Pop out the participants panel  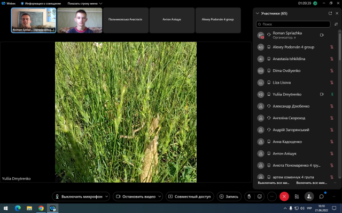point(329,13)
